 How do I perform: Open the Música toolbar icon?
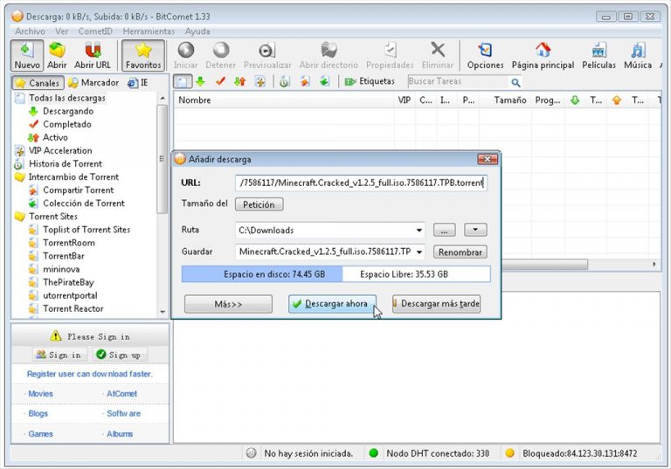pos(638,50)
